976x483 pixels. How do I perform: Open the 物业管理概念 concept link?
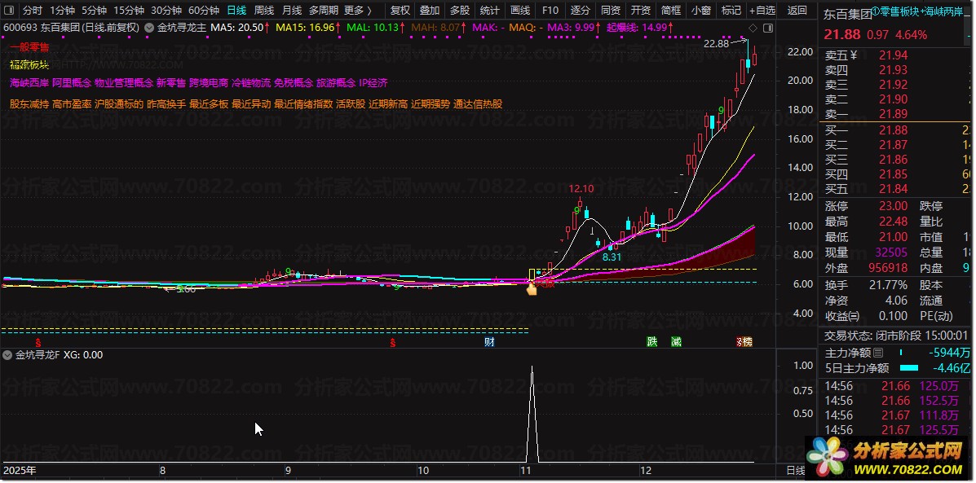coord(124,83)
